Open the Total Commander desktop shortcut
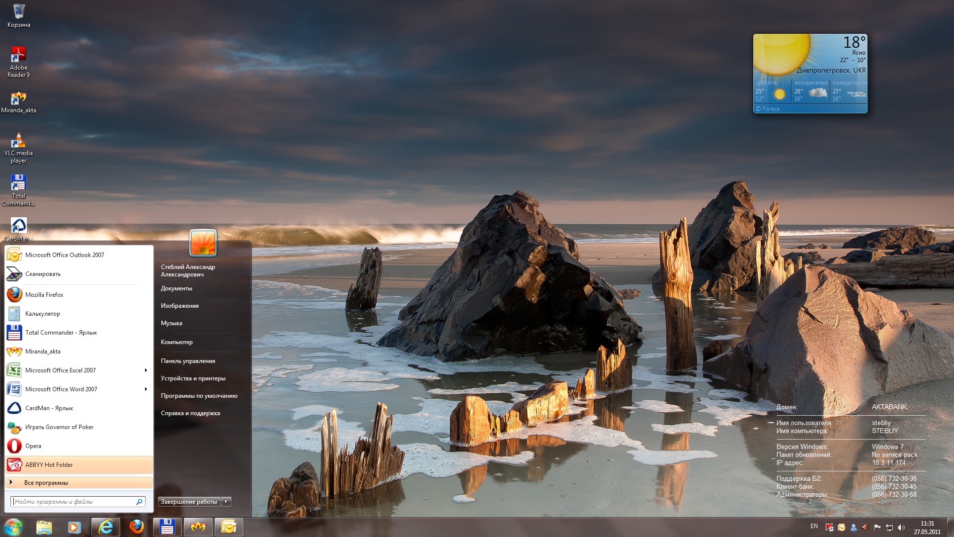Screen dimensions: 954x537 (18, 190)
